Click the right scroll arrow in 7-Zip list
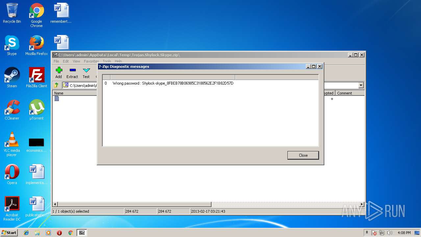421x237 pixels. [362, 204]
